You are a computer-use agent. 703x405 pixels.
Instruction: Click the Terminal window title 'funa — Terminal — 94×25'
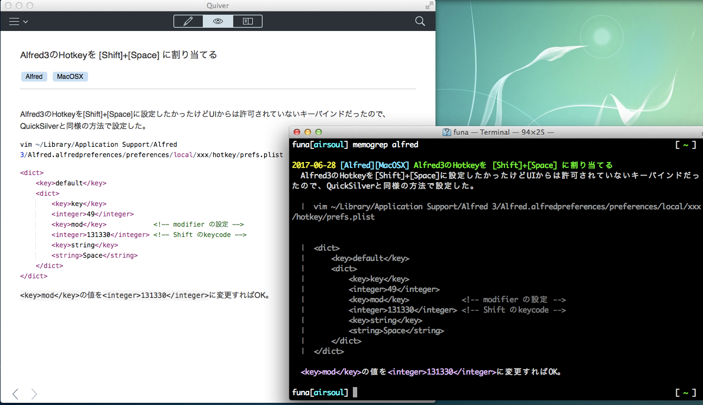503,132
